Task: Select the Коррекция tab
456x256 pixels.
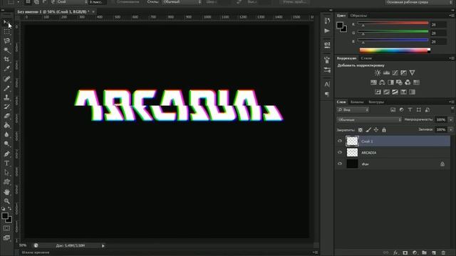Action: [x=347, y=58]
